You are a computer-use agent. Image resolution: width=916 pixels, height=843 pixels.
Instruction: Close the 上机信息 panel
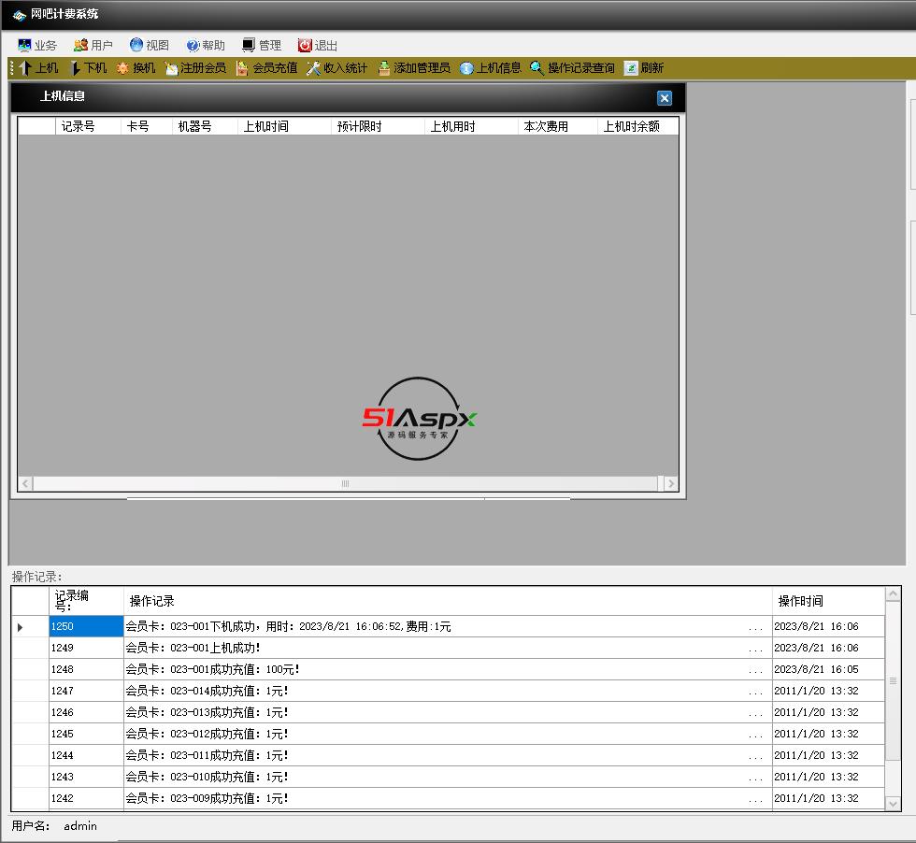pos(664,98)
